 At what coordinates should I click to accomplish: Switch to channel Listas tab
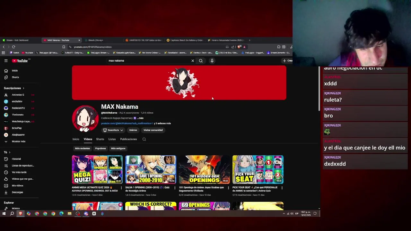click(x=112, y=139)
